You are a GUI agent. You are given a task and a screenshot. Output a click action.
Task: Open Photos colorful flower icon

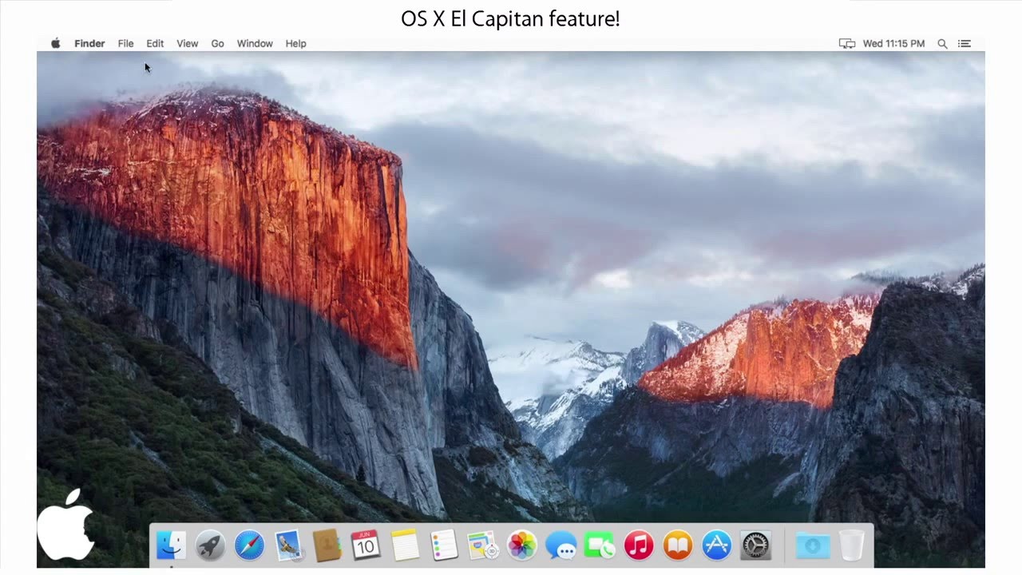pyautogui.click(x=522, y=545)
